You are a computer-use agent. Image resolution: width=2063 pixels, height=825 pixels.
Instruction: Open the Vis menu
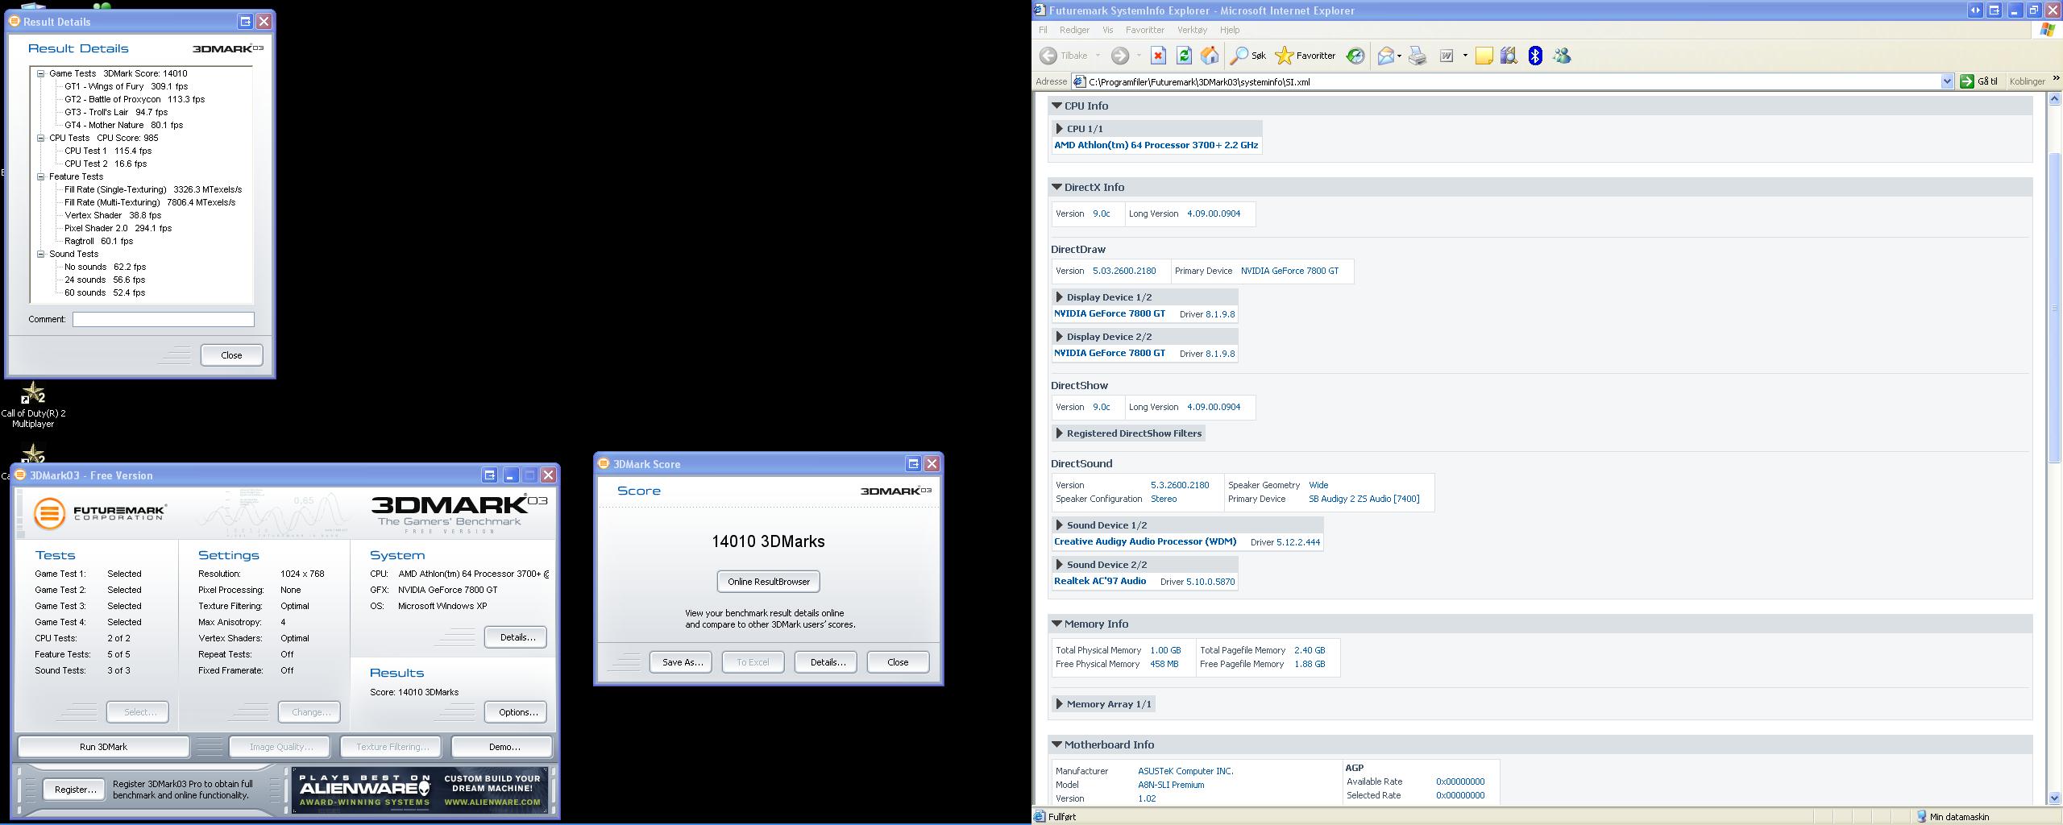coord(1108,30)
